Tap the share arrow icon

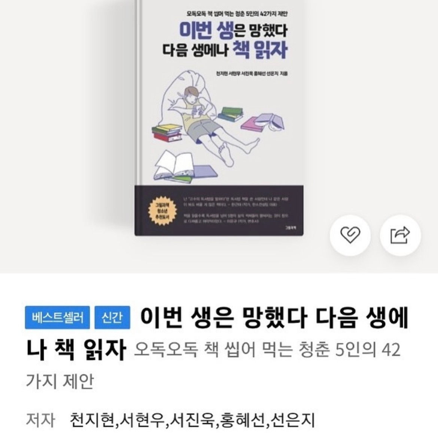click(x=400, y=235)
